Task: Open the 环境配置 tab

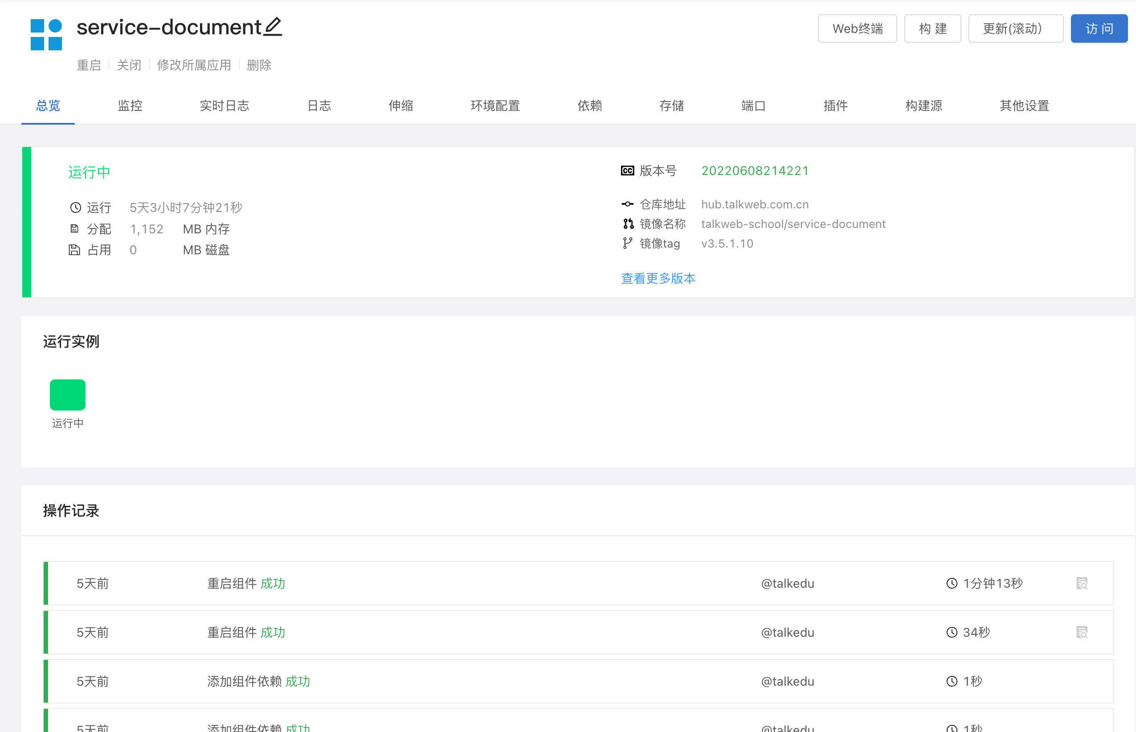Action: 495,106
